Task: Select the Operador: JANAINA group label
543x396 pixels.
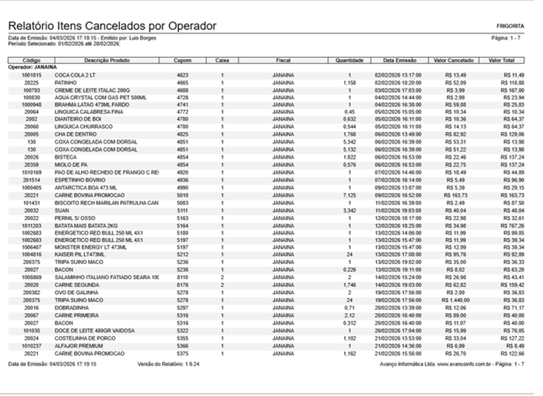Action: pyautogui.click(x=32, y=67)
